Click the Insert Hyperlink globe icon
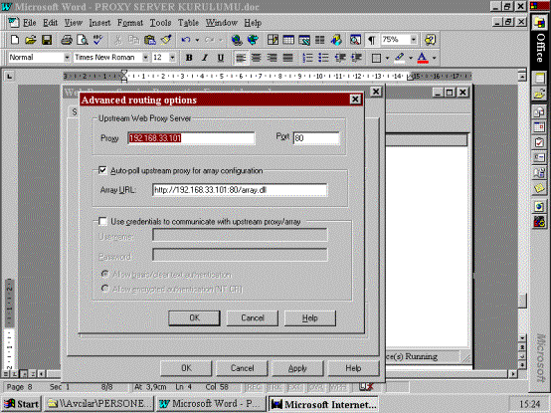 [237, 40]
